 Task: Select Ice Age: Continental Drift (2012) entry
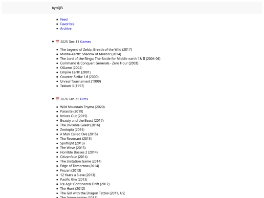click(x=85, y=184)
